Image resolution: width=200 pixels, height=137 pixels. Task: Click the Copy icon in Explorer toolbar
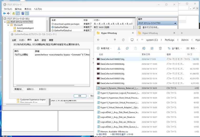pyautogui.click(x=127, y=48)
